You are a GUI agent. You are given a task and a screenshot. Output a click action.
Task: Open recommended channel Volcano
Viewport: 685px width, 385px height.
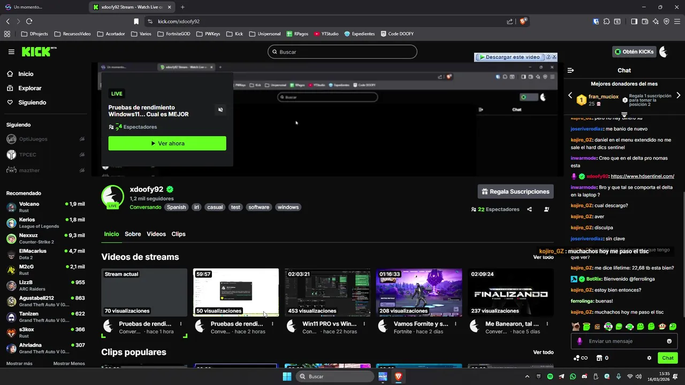coord(45,207)
